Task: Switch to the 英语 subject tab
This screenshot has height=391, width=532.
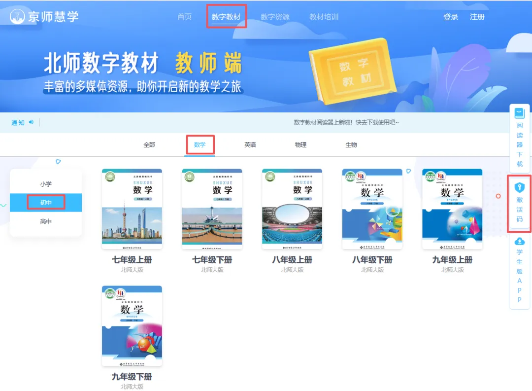Action: [x=250, y=144]
